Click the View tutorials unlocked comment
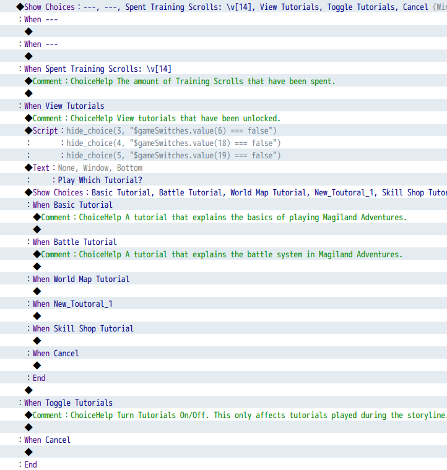The image size is (447, 470). (223, 118)
